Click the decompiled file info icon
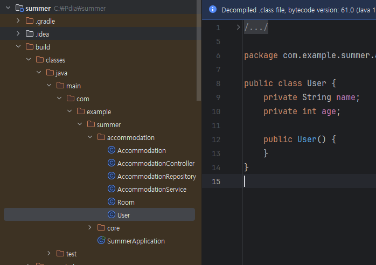This screenshot has height=265, width=376. (213, 9)
